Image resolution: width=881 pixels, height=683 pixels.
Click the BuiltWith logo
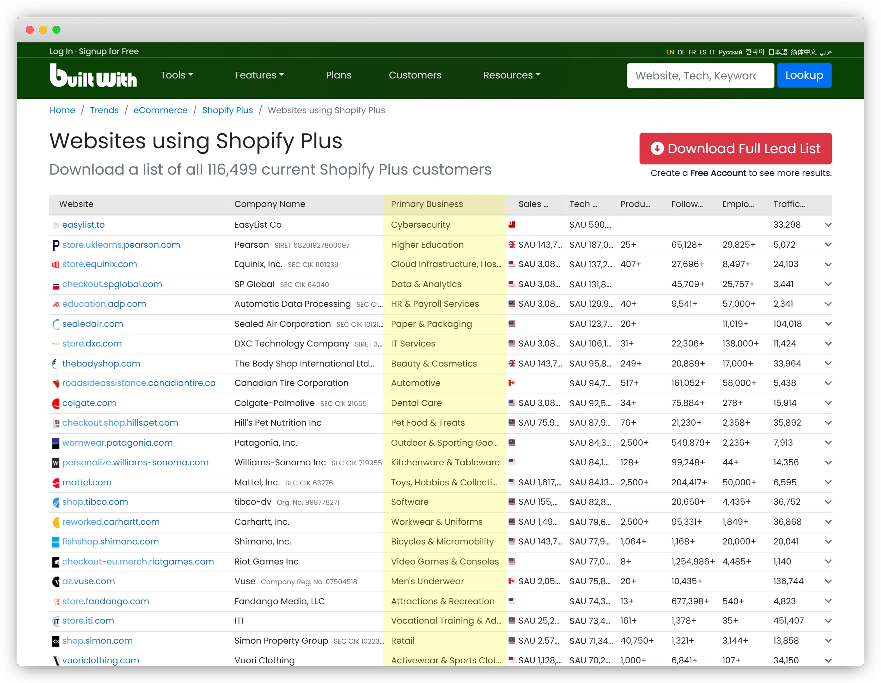click(x=93, y=75)
